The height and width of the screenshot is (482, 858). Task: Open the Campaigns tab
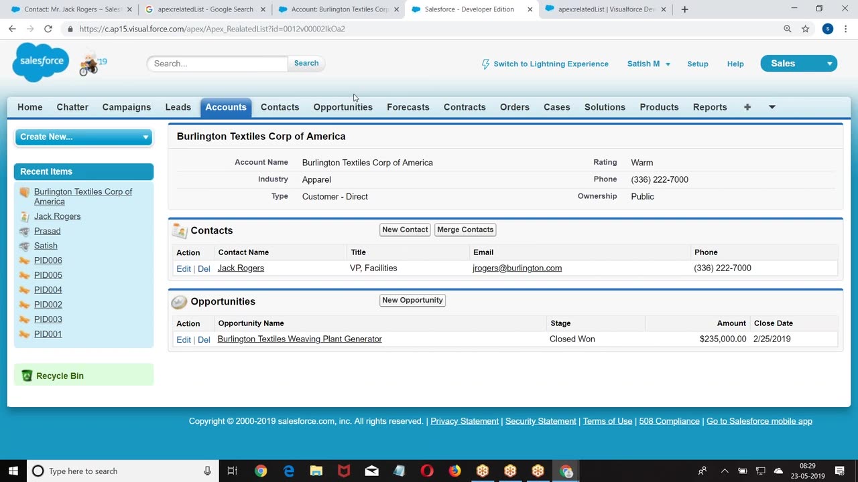pyautogui.click(x=127, y=107)
